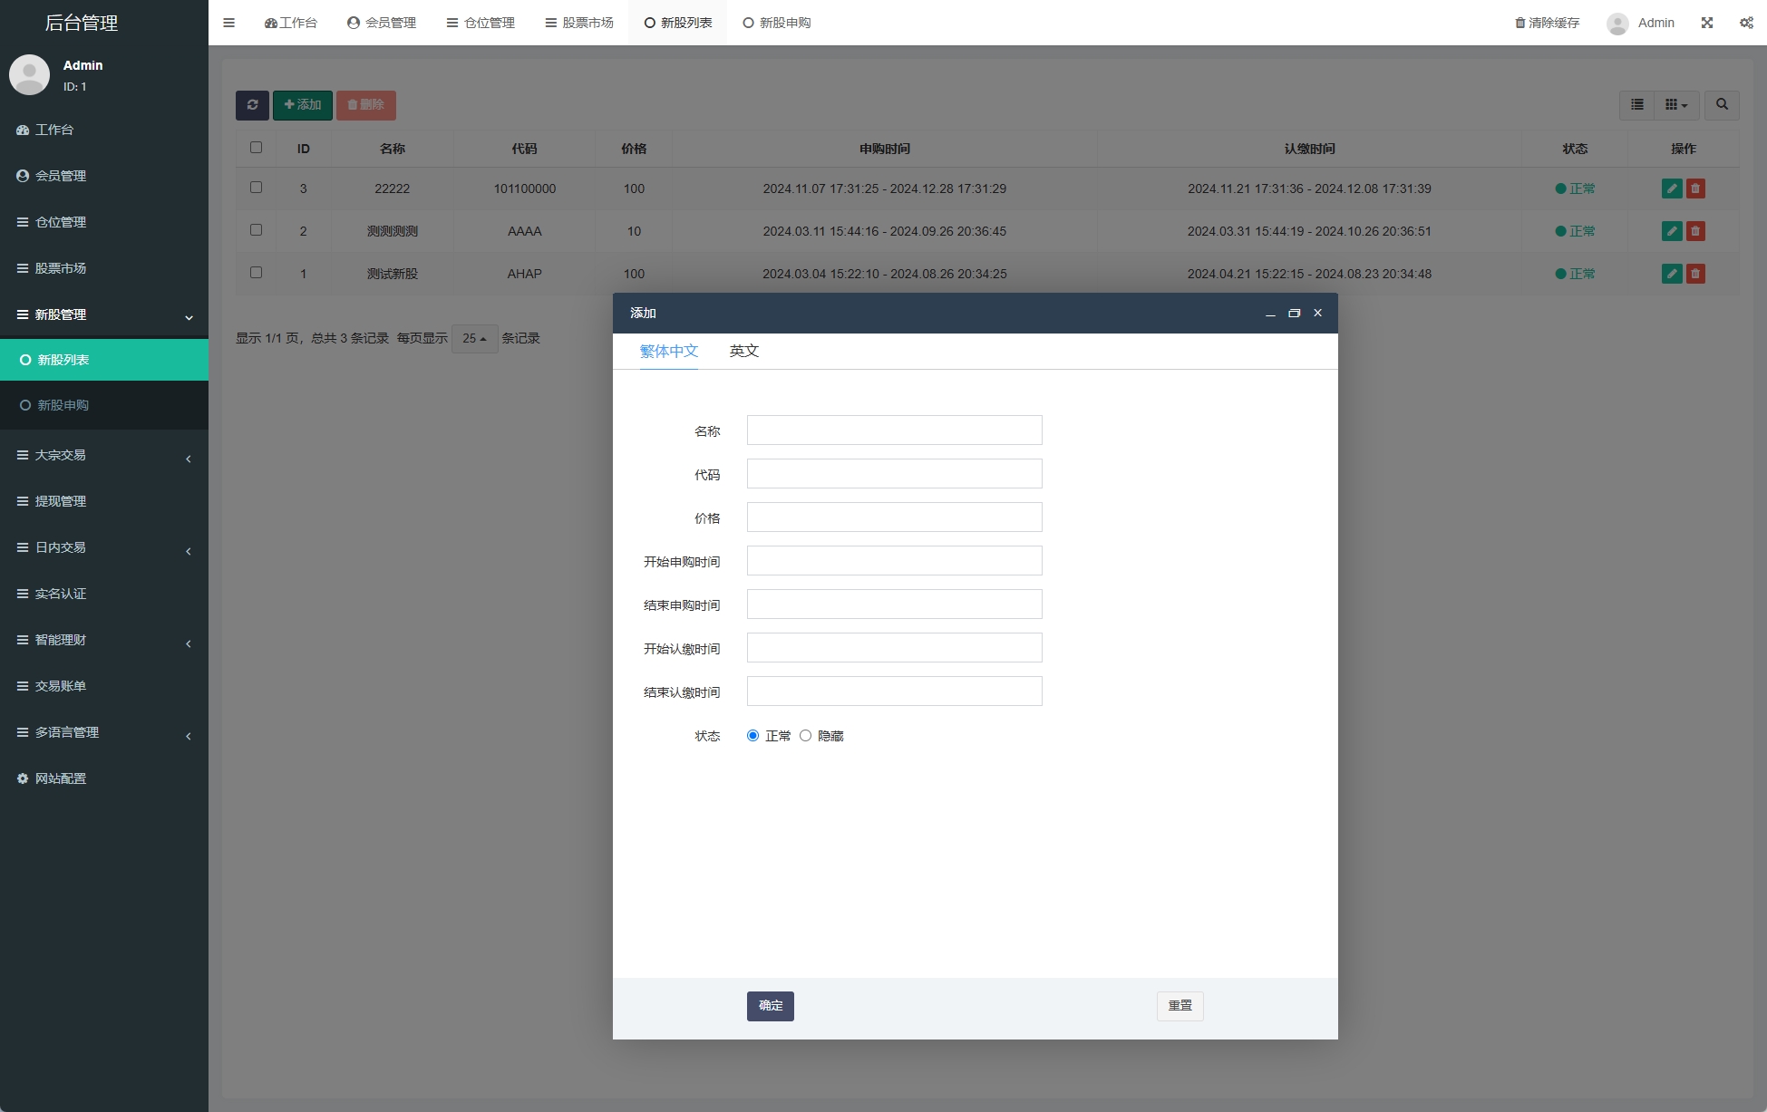Switch to the 英文 English tab
Viewport: 1767px width, 1112px height.
pos(743,350)
